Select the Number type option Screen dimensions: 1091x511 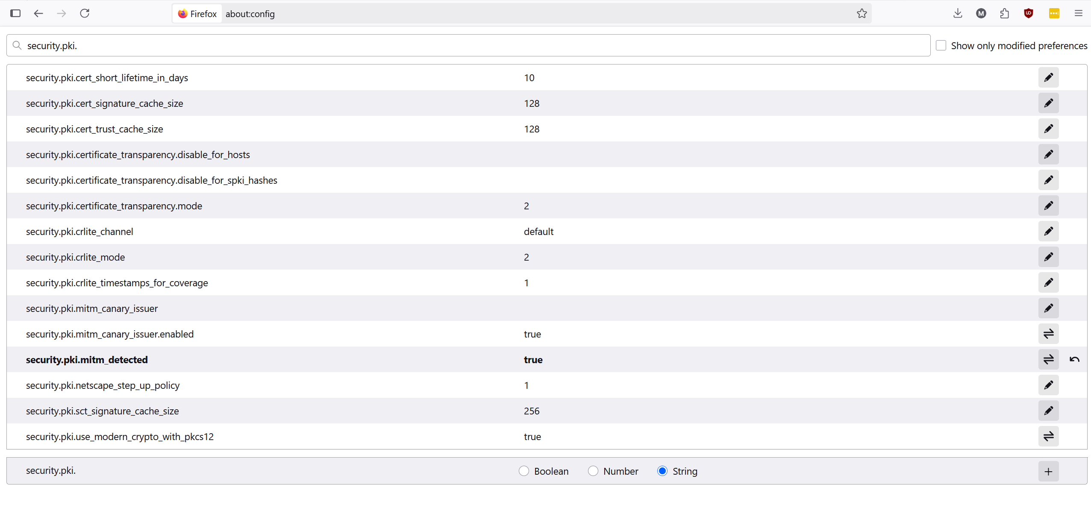593,471
